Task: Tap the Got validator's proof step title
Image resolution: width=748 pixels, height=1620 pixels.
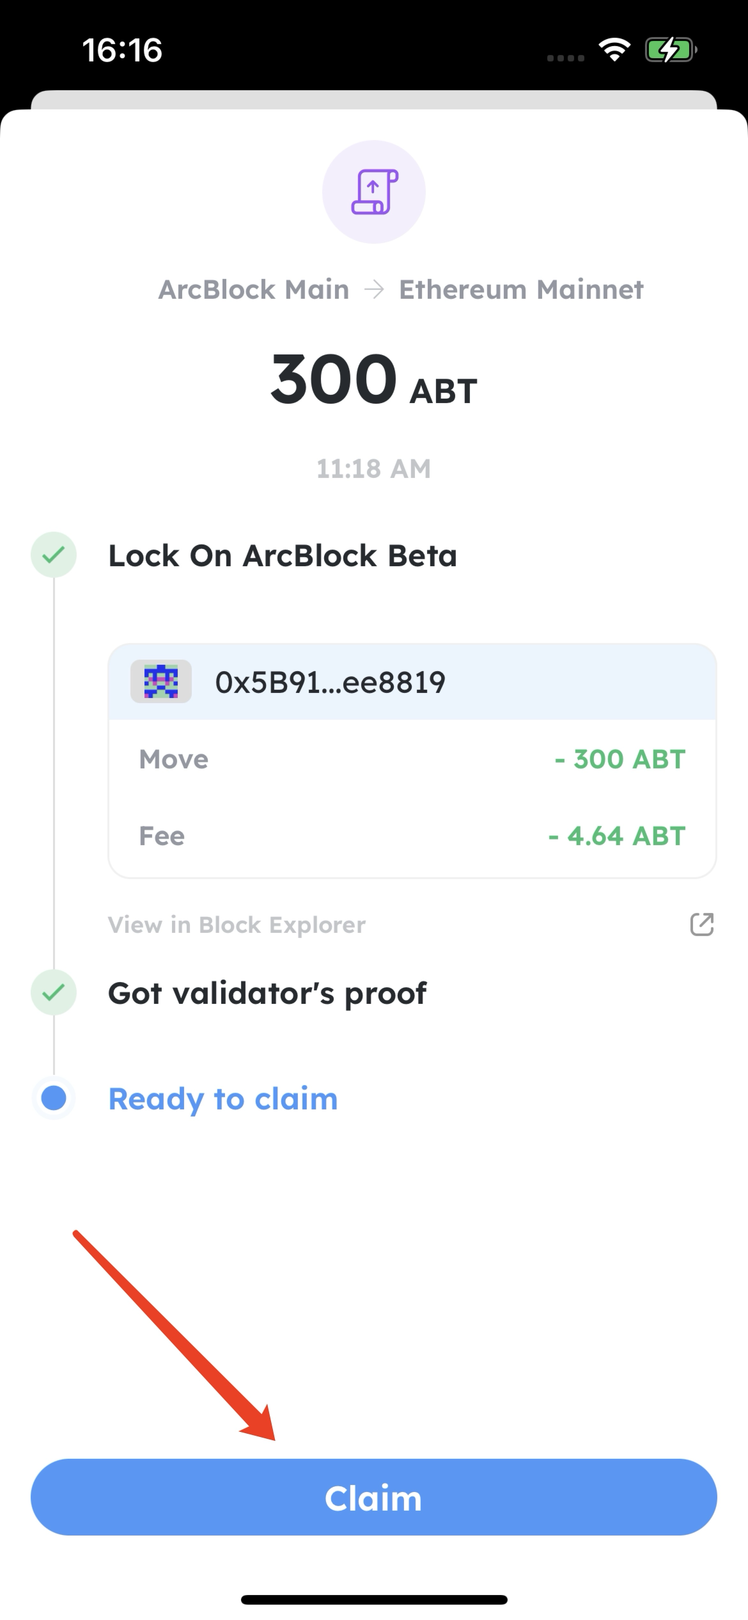Action: coord(267,993)
